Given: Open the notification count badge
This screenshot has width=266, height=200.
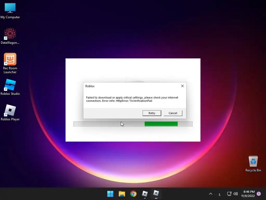Looking at the screenshot, I should coord(259,194).
